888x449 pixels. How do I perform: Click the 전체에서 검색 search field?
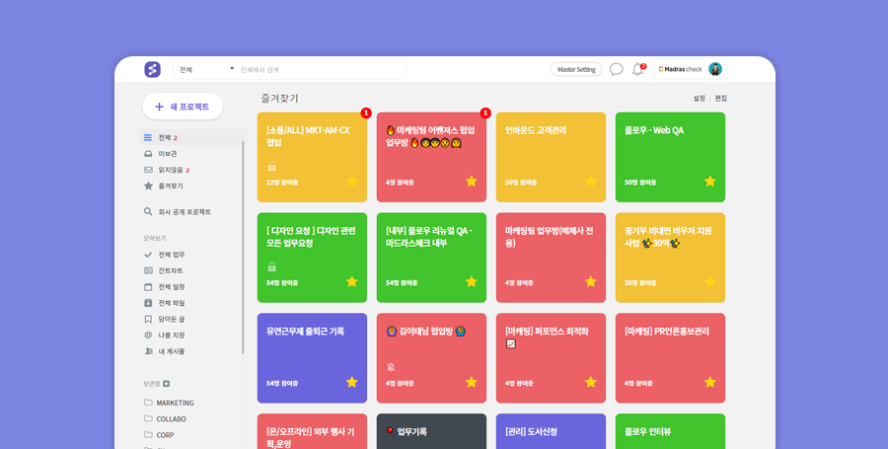[x=321, y=70]
